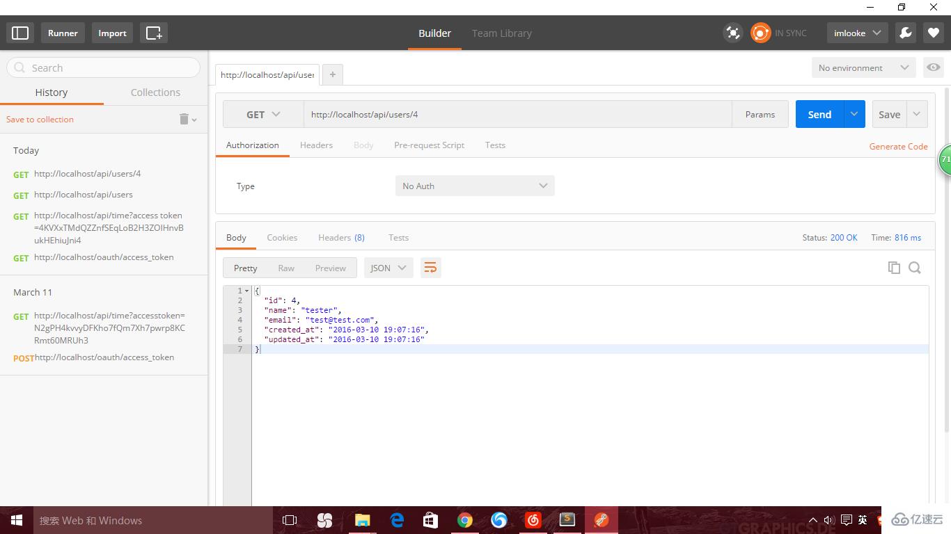
Task: Click the Import button
Action: 112,33
